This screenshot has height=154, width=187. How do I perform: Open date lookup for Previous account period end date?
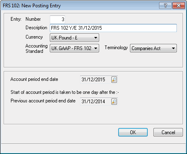(x=114, y=102)
